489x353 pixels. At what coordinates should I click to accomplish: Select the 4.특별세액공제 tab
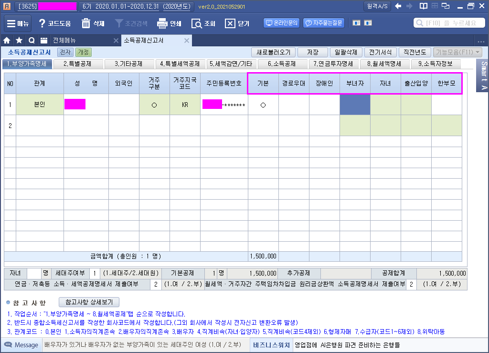pos(180,64)
